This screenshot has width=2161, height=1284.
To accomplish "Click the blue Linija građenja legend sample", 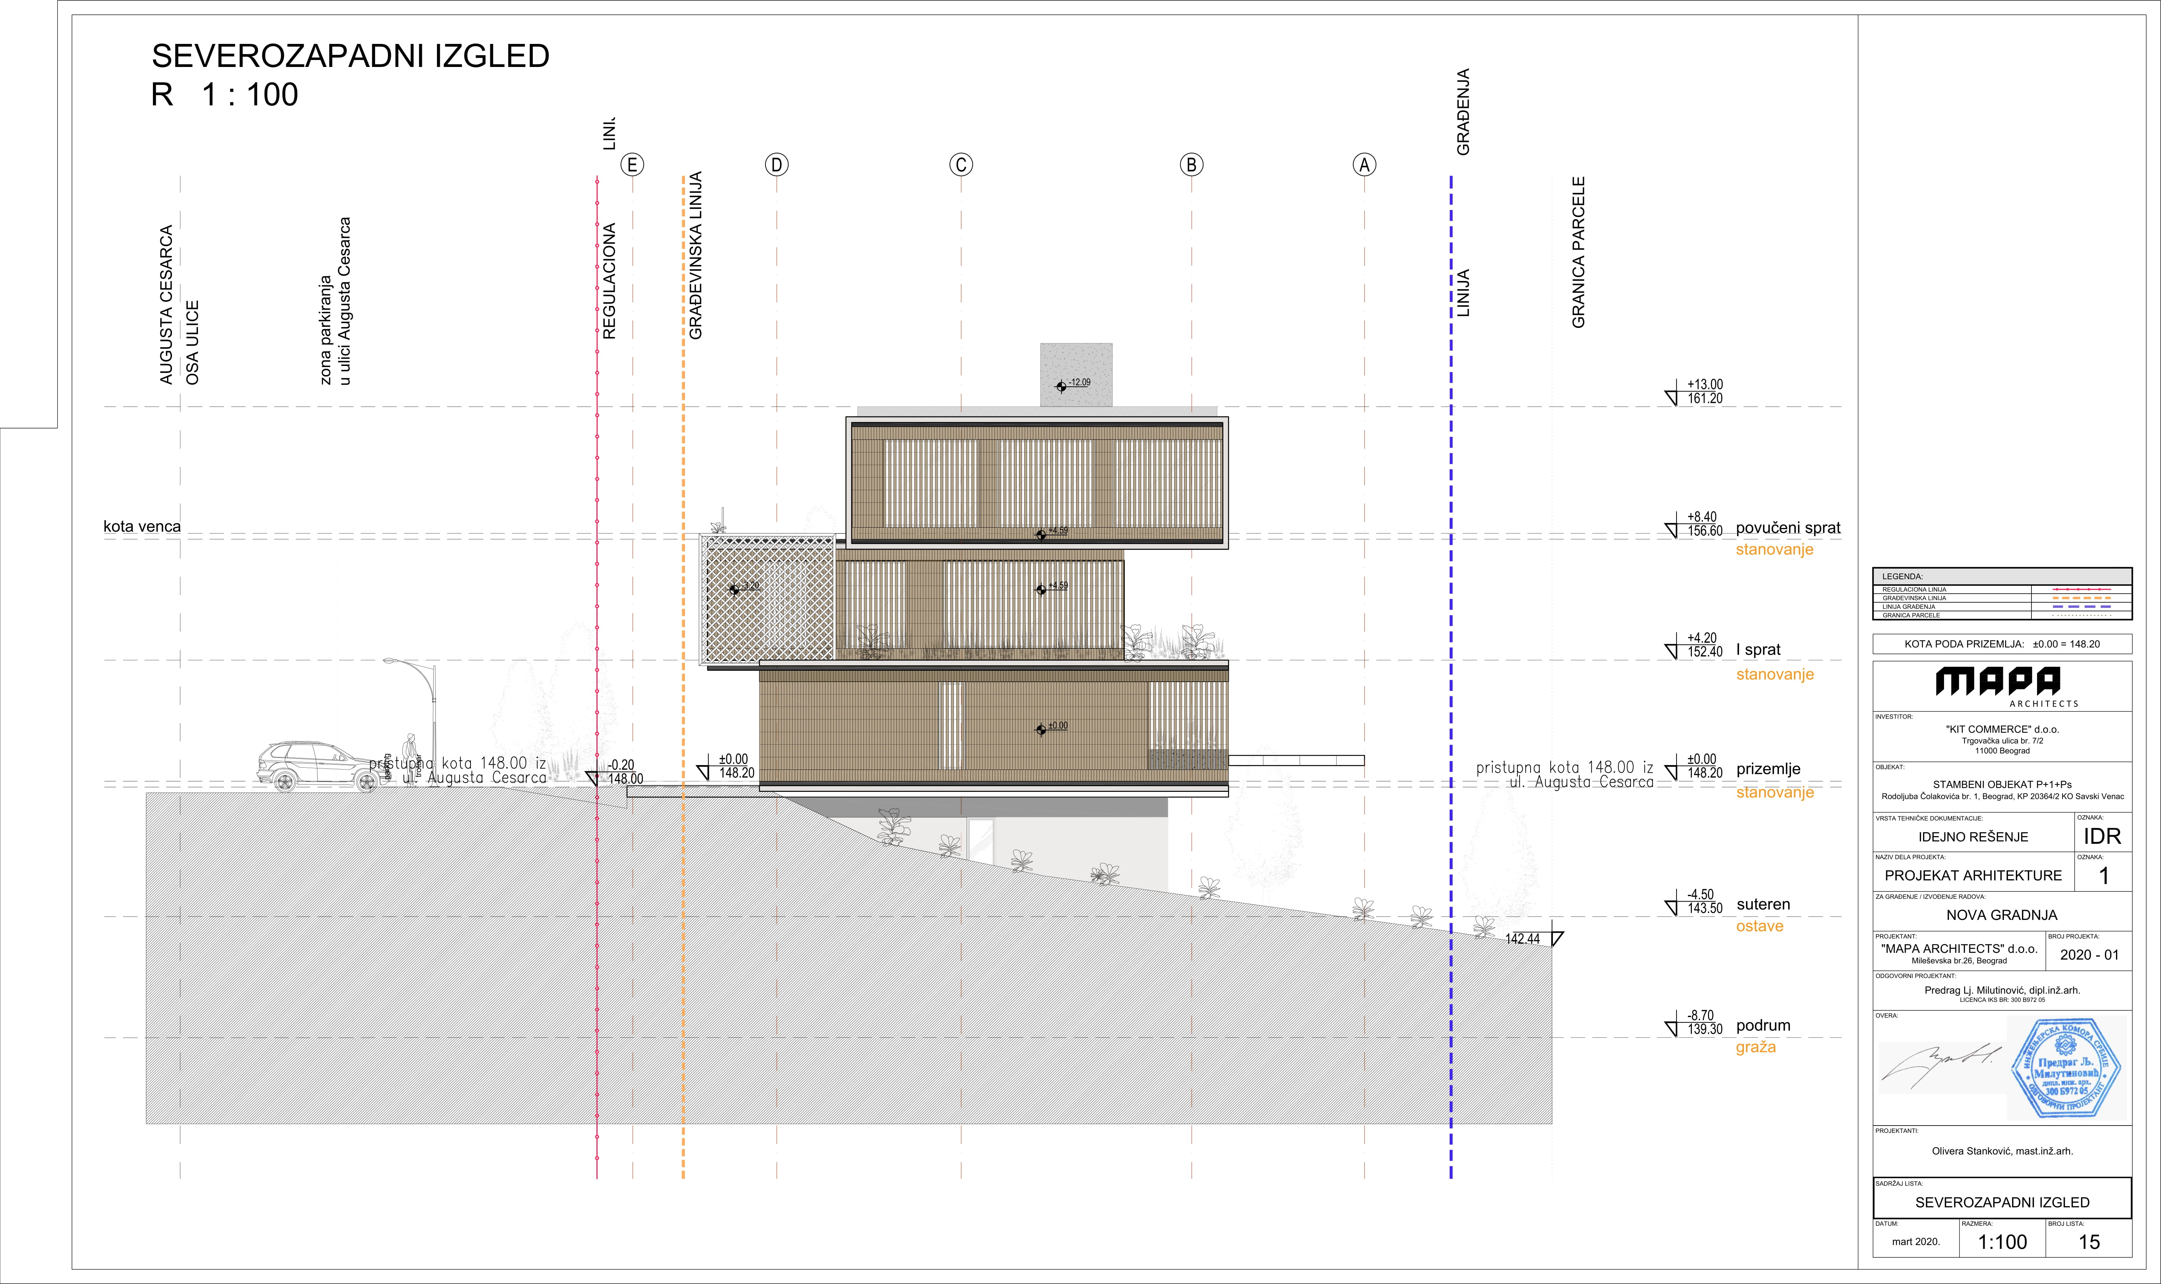I will tap(2081, 607).
